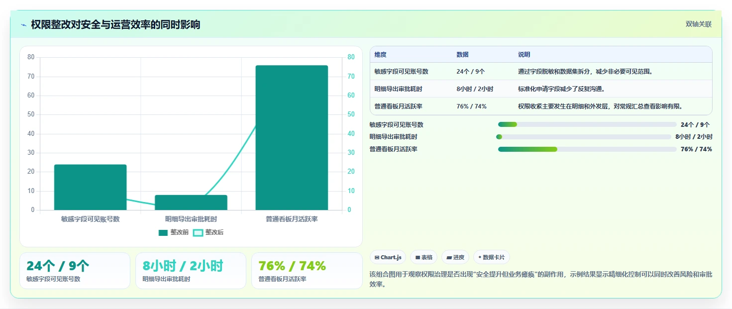Click the lightning icon beside the title
Screen dimensions: 732x309
[x=23, y=25]
